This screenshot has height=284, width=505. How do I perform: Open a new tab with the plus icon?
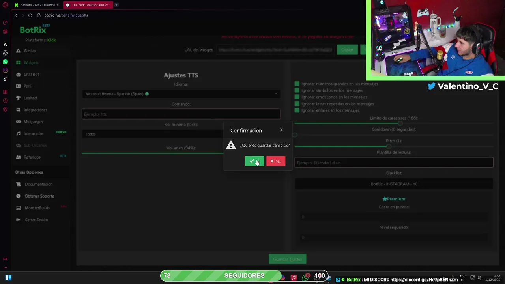point(116,5)
